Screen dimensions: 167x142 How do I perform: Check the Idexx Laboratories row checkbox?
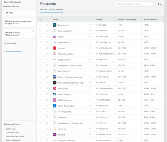[x=40, y=30]
